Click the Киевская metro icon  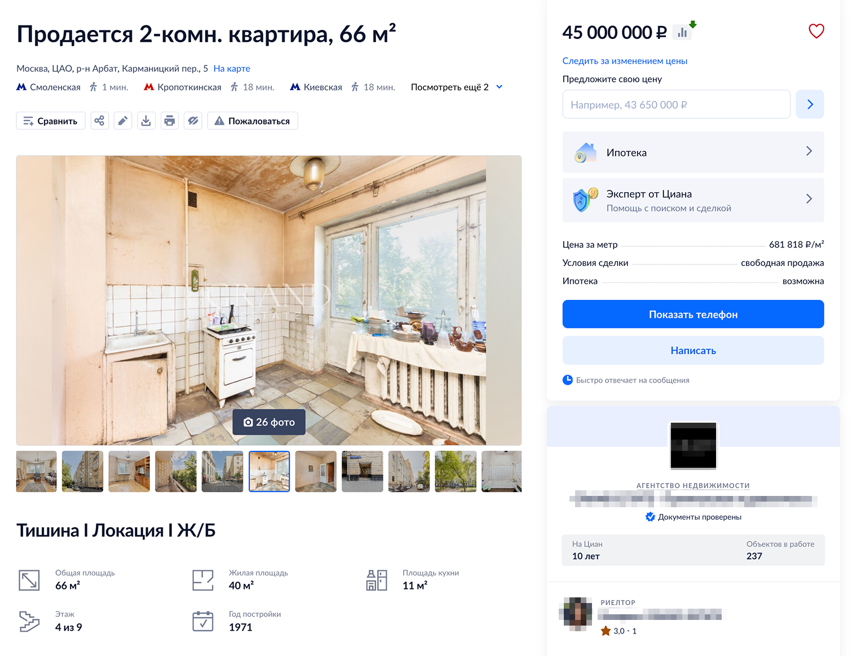pyautogui.click(x=295, y=87)
